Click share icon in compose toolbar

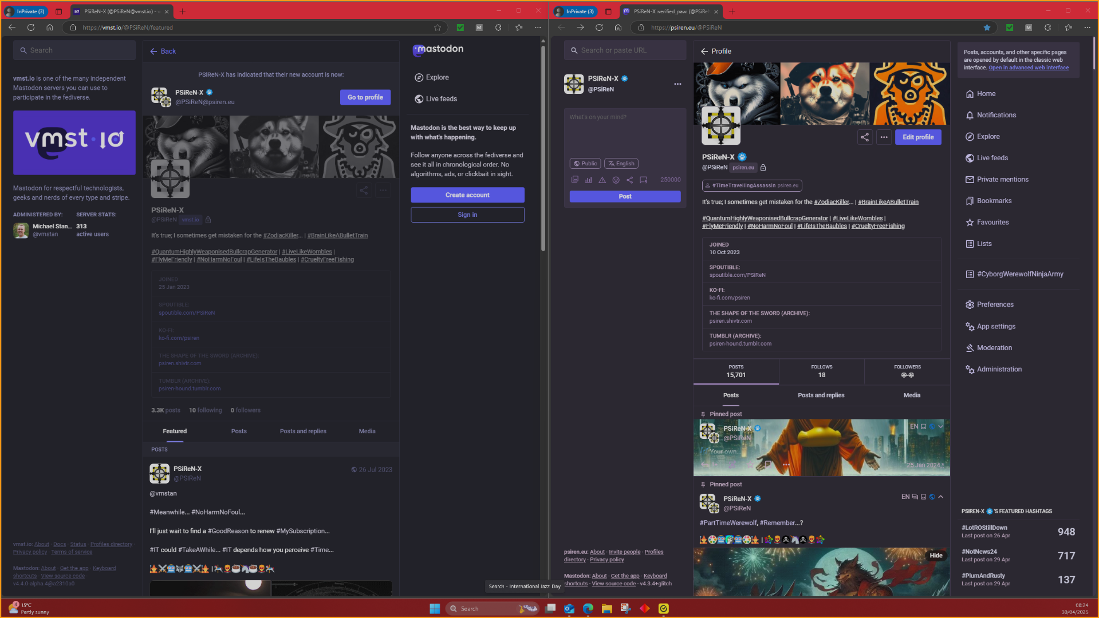coord(629,180)
